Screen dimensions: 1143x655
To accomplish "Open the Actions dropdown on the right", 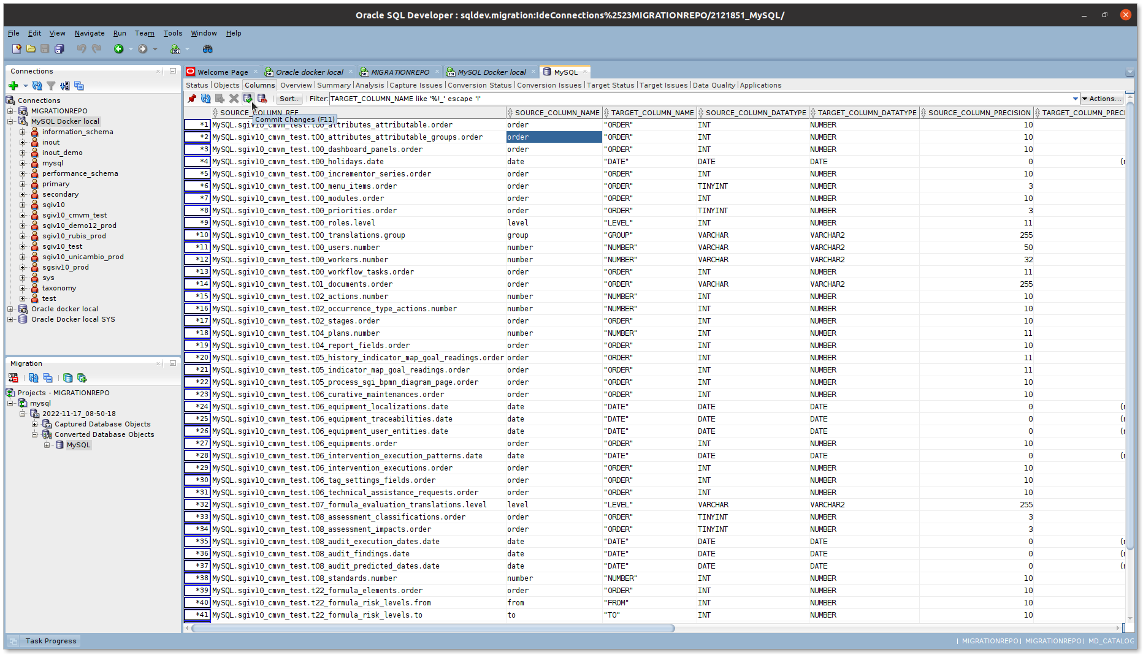I will pyautogui.click(x=1103, y=99).
